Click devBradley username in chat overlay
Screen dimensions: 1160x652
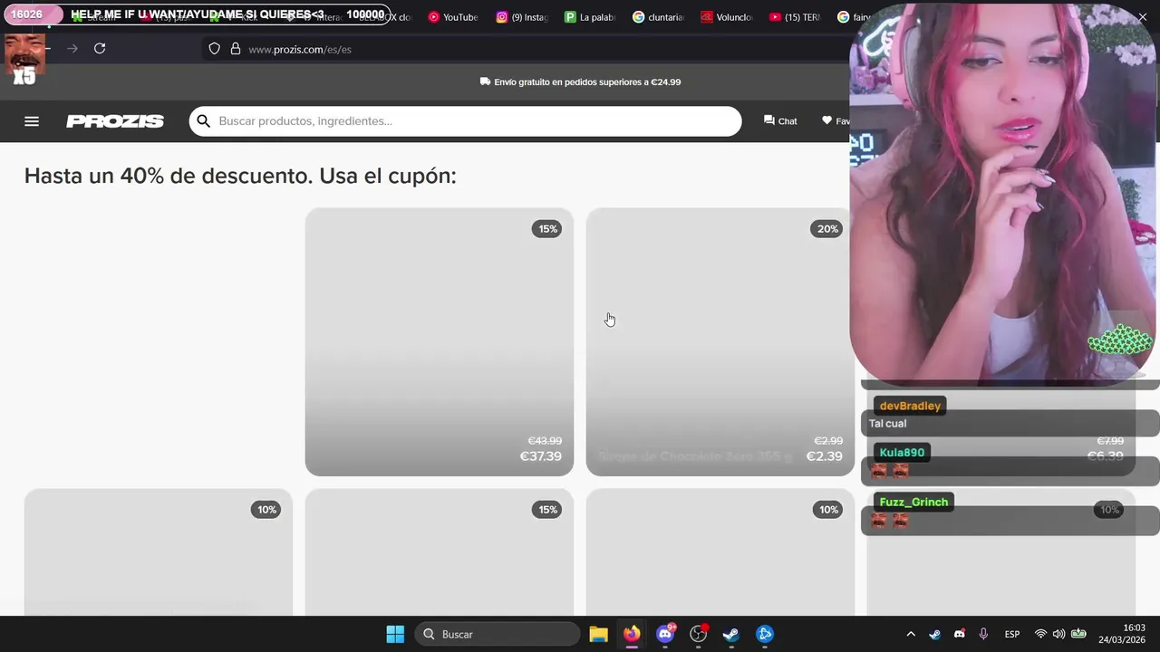tap(910, 406)
